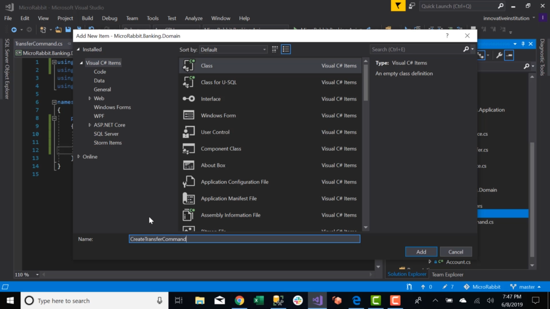
Task: Pick the User Control template
Action: click(270, 132)
